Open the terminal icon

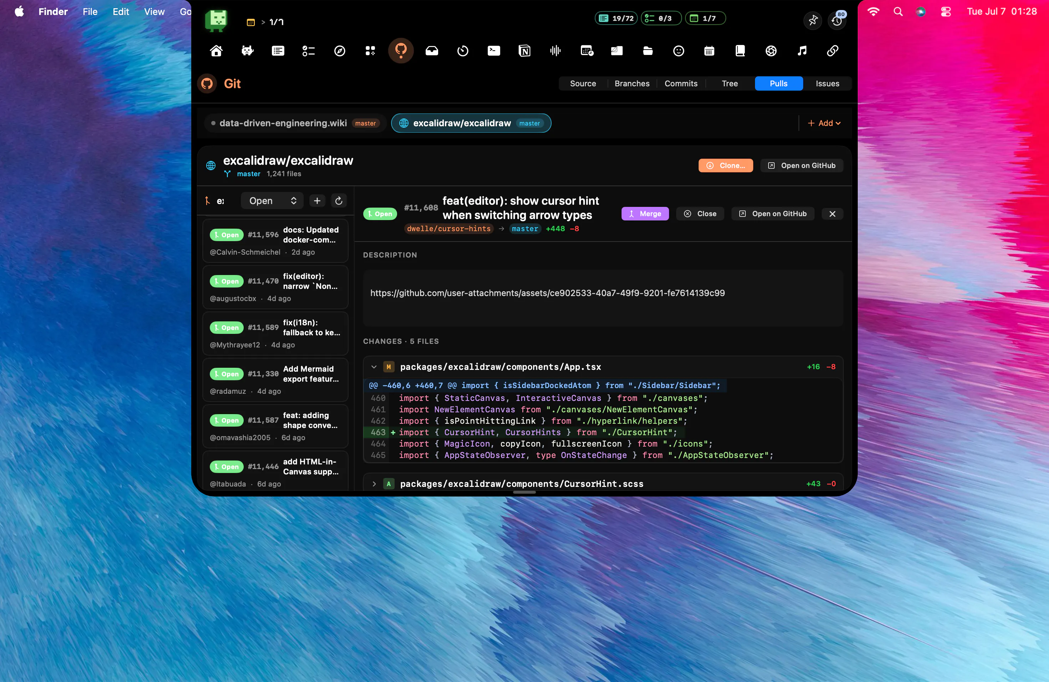point(494,51)
